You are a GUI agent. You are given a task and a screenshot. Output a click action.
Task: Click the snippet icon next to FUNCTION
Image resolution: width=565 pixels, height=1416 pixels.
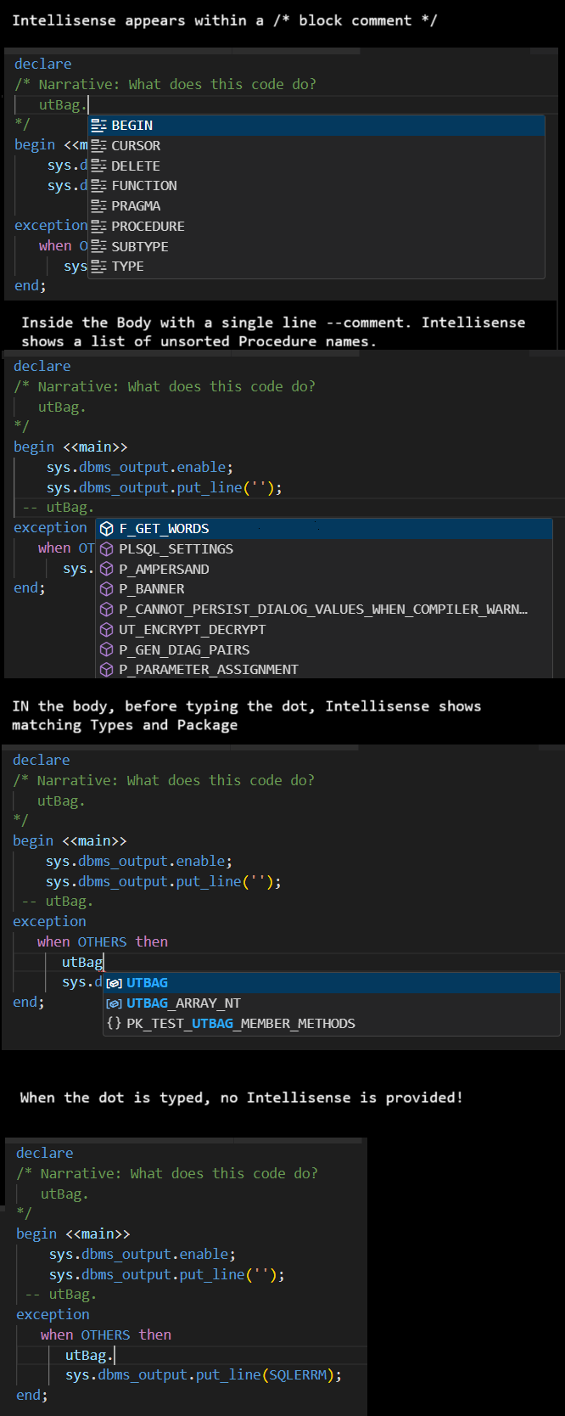[x=98, y=186]
